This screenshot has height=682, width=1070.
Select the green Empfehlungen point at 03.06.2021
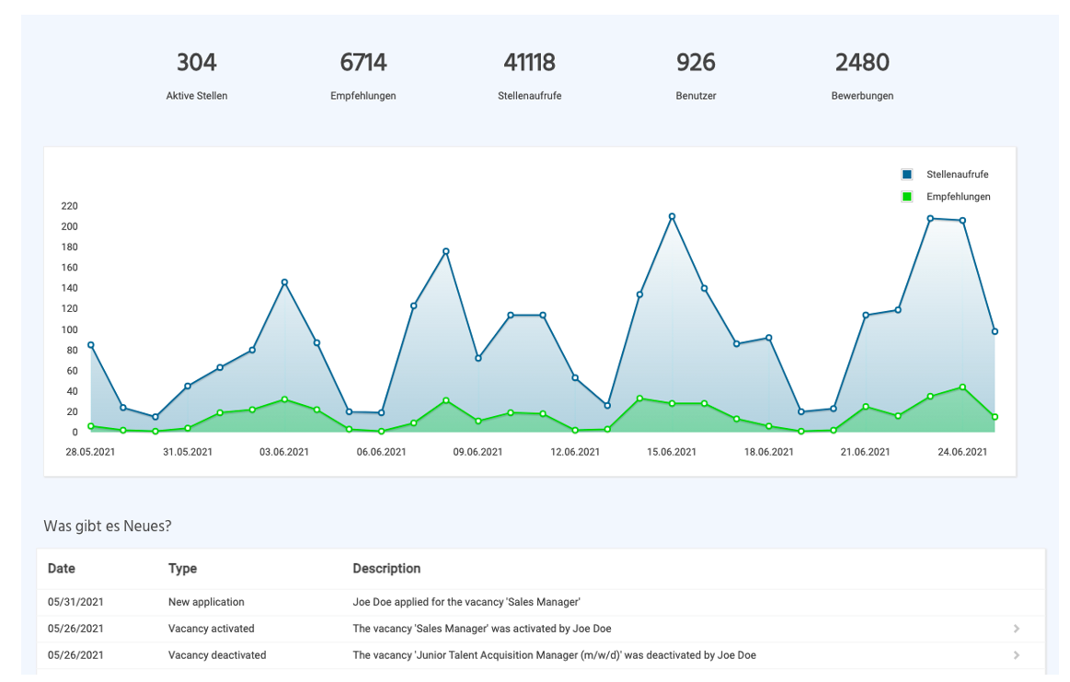(x=284, y=399)
